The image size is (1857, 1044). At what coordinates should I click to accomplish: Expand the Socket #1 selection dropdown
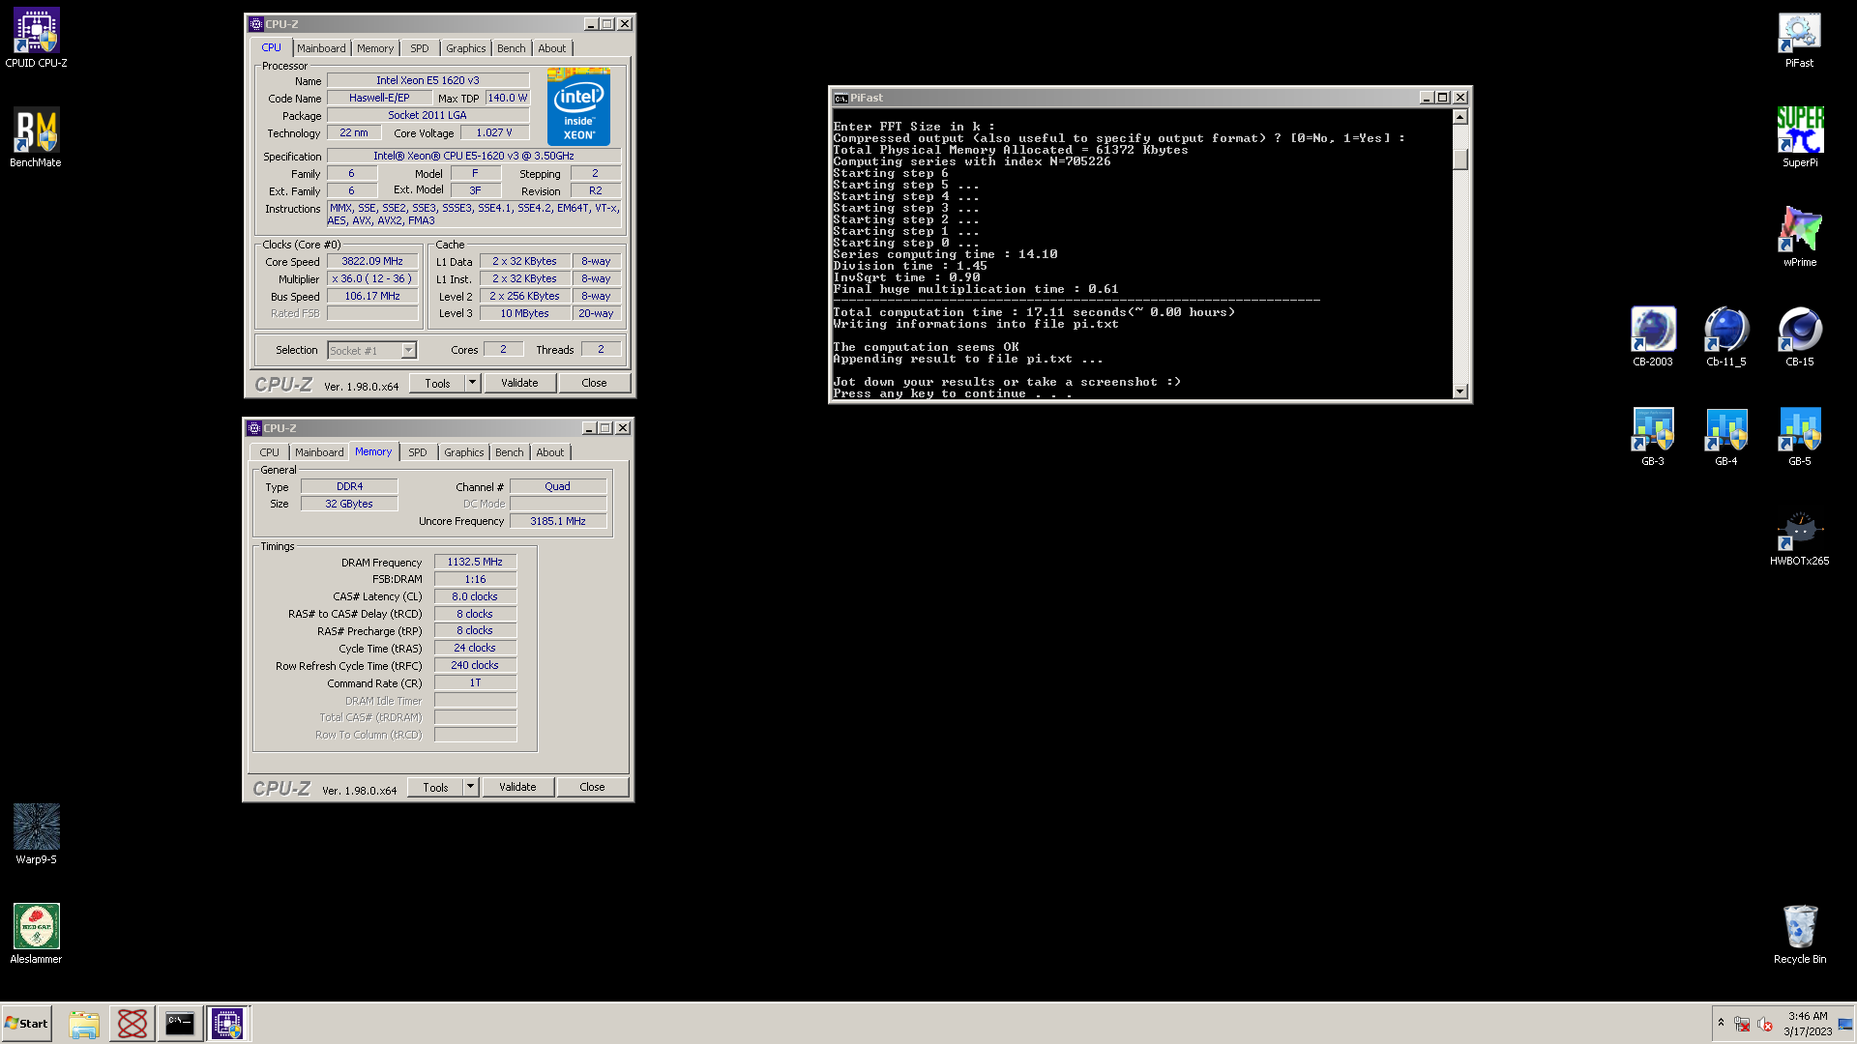tap(408, 350)
